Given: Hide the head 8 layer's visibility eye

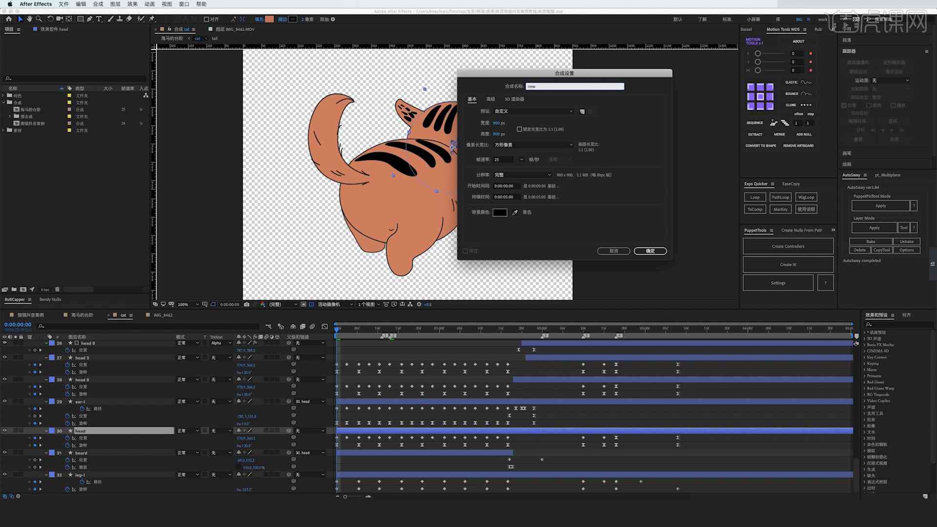Looking at the screenshot, I should coord(5,380).
